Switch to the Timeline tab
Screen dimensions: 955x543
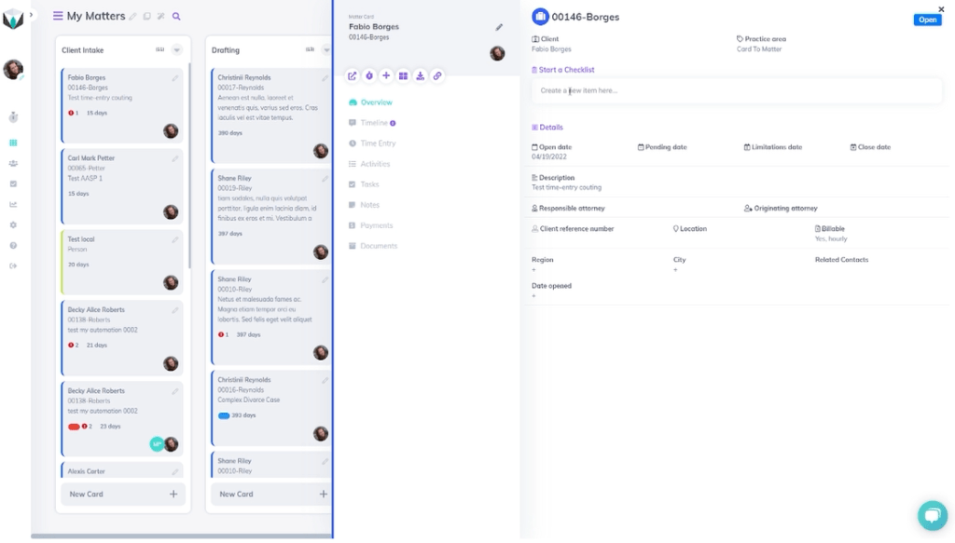click(x=374, y=123)
